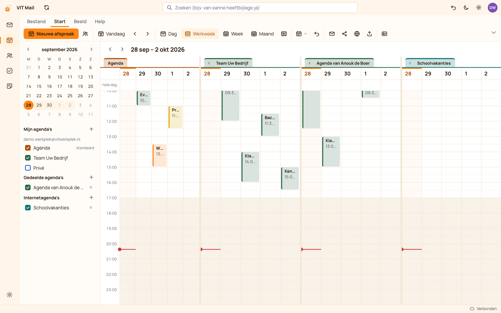Click the contact card icon in toolbar
The width and height of the screenshot is (501, 313).
coord(385,34)
